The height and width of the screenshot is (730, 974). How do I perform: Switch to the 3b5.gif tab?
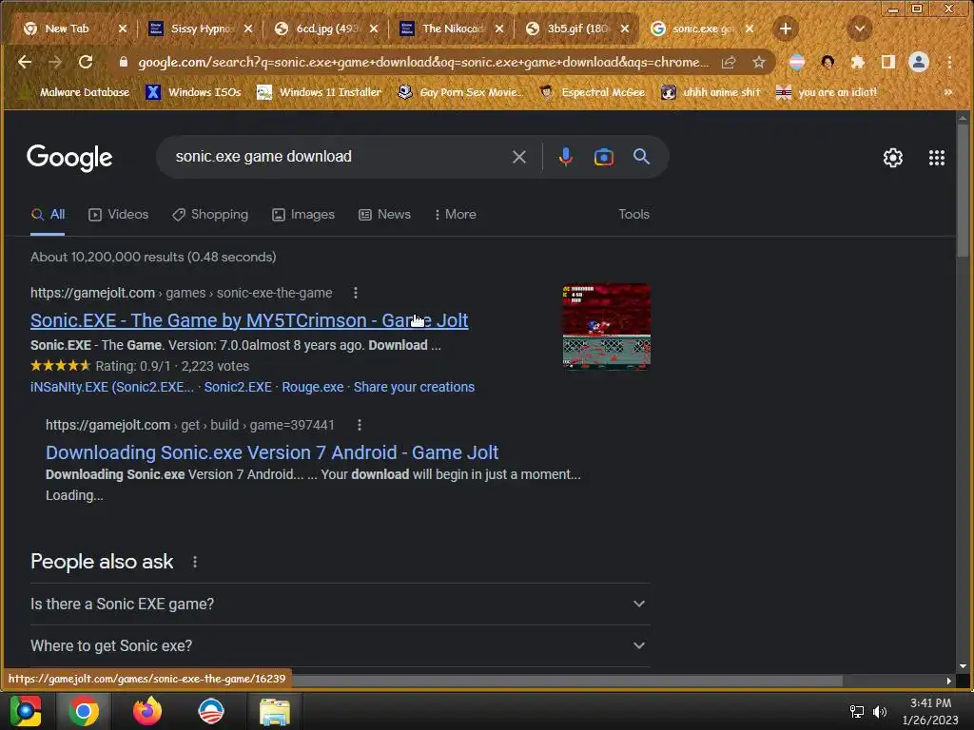click(577, 29)
